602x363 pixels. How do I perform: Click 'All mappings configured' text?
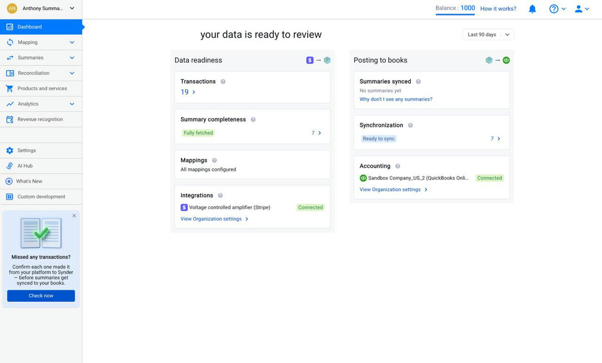pos(208,169)
